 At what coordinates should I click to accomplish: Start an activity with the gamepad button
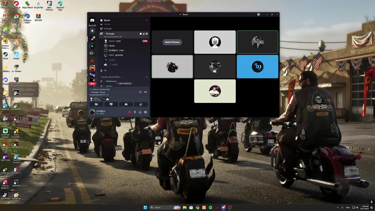coord(126,104)
